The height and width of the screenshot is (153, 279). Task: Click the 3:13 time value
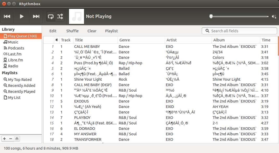tap(265, 112)
